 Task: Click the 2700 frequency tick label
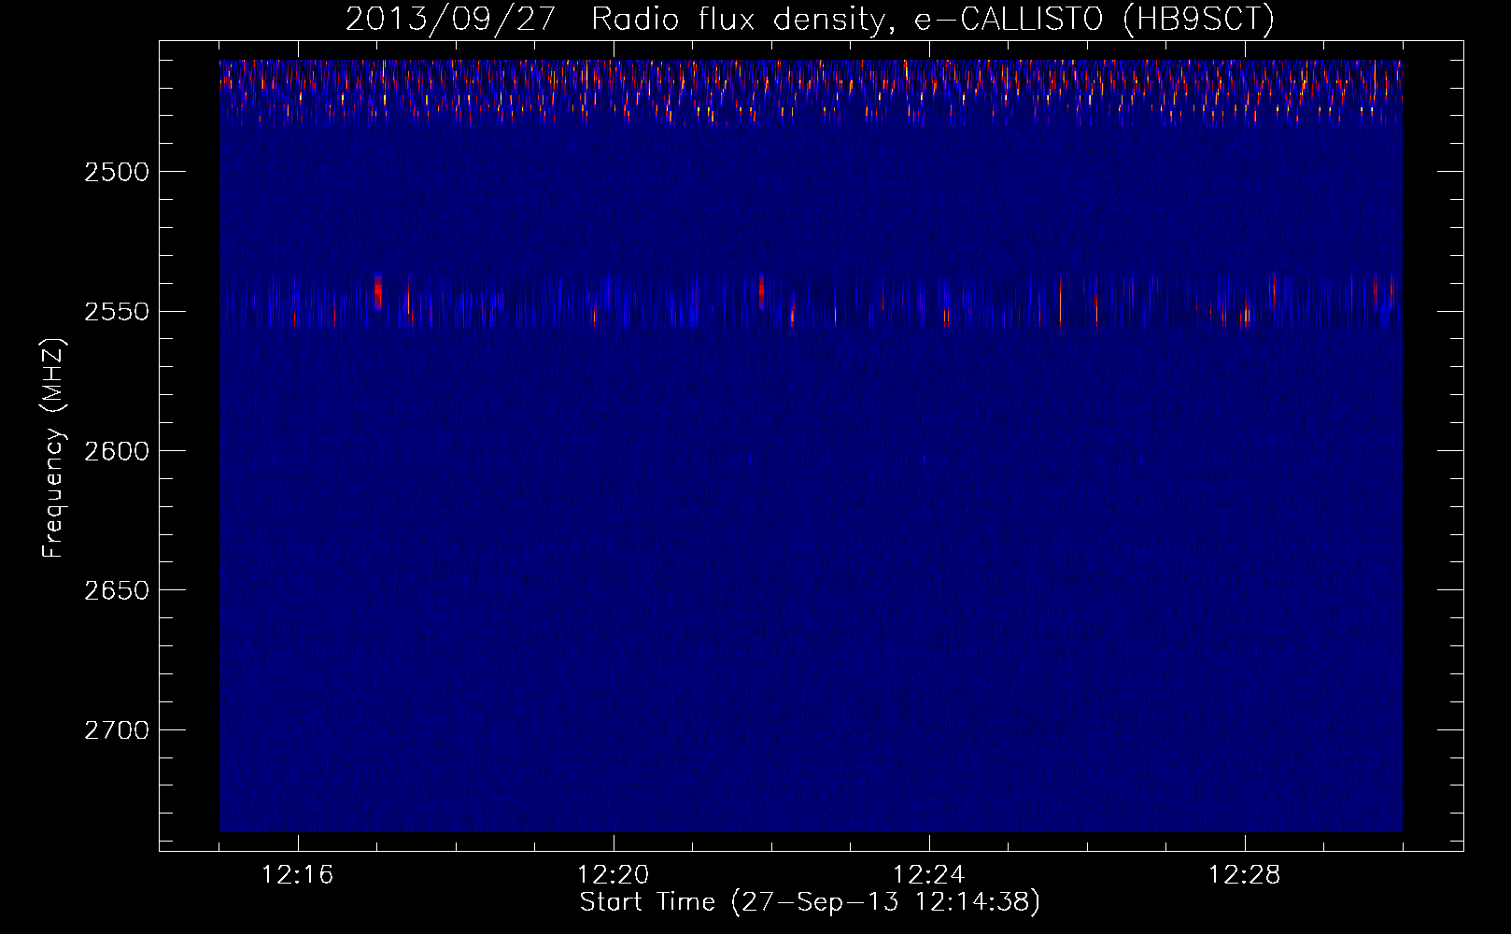tap(117, 729)
